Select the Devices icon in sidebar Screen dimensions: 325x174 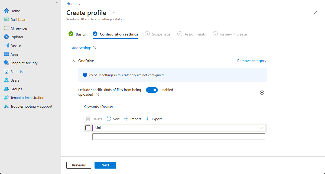coord(6,46)
